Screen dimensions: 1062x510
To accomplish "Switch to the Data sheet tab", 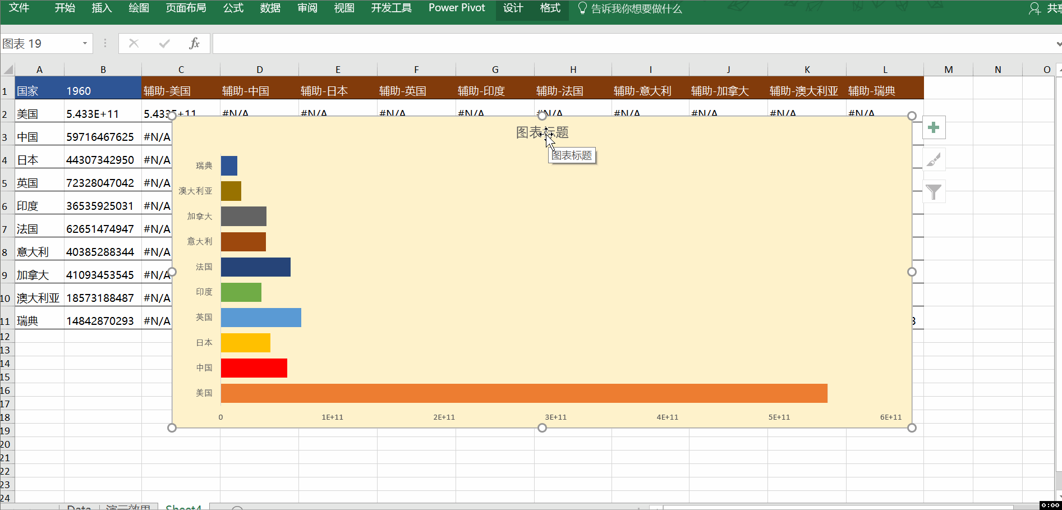I will (x=79, y=507).
